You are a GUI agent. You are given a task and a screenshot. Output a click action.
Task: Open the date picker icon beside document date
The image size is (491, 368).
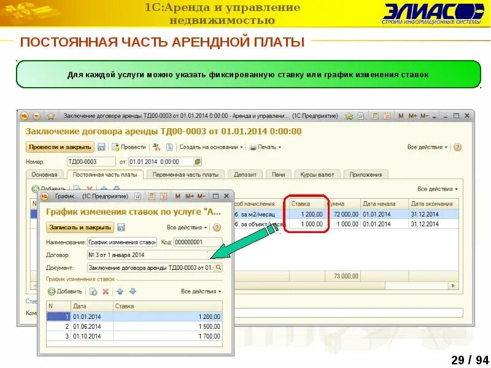(198, 162)
